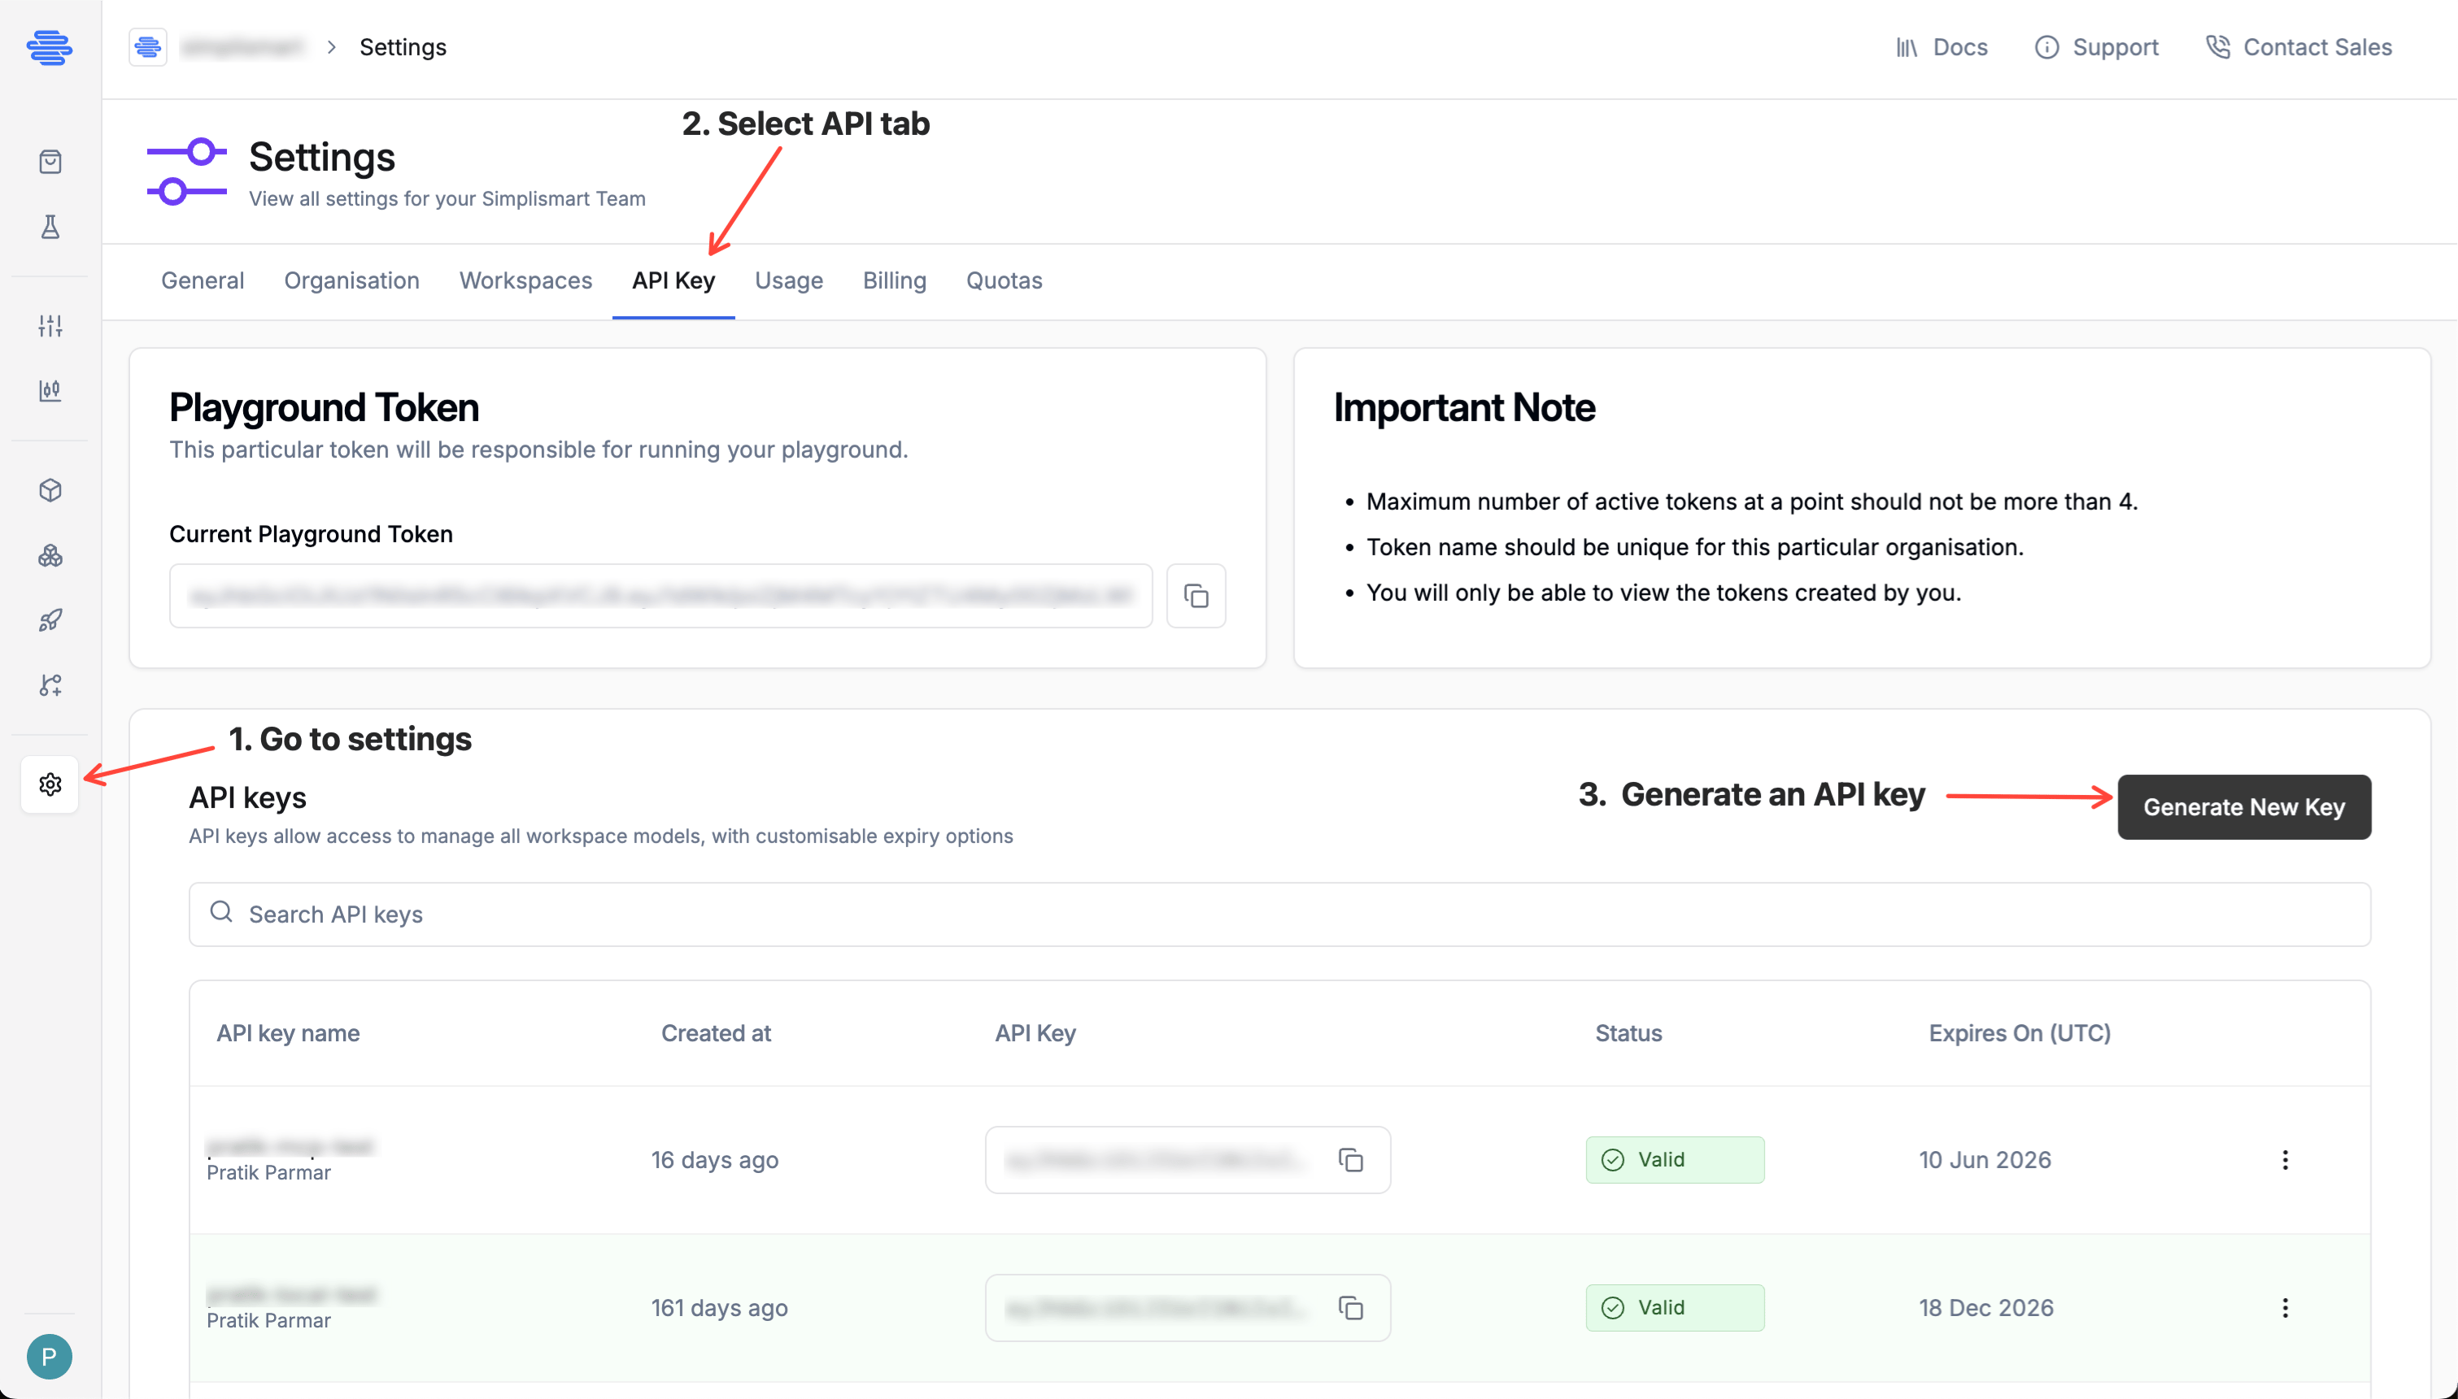The height and width of the screenshot is (1399, 2458).
Task: Switch to the Billing tab
Action: pyautogui.click(x=895, y=280)
